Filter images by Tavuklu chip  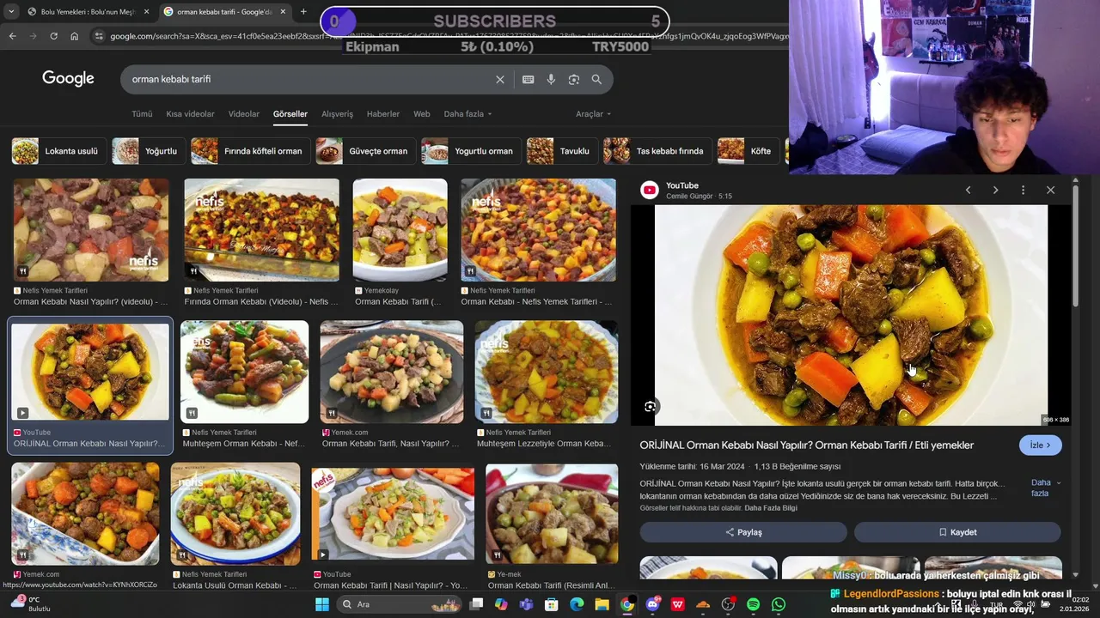click(562, 151)
